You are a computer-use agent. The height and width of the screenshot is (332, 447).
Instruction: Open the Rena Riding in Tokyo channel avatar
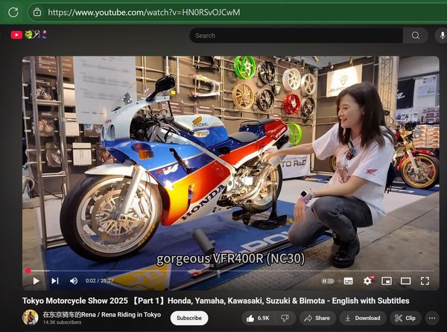31,317
